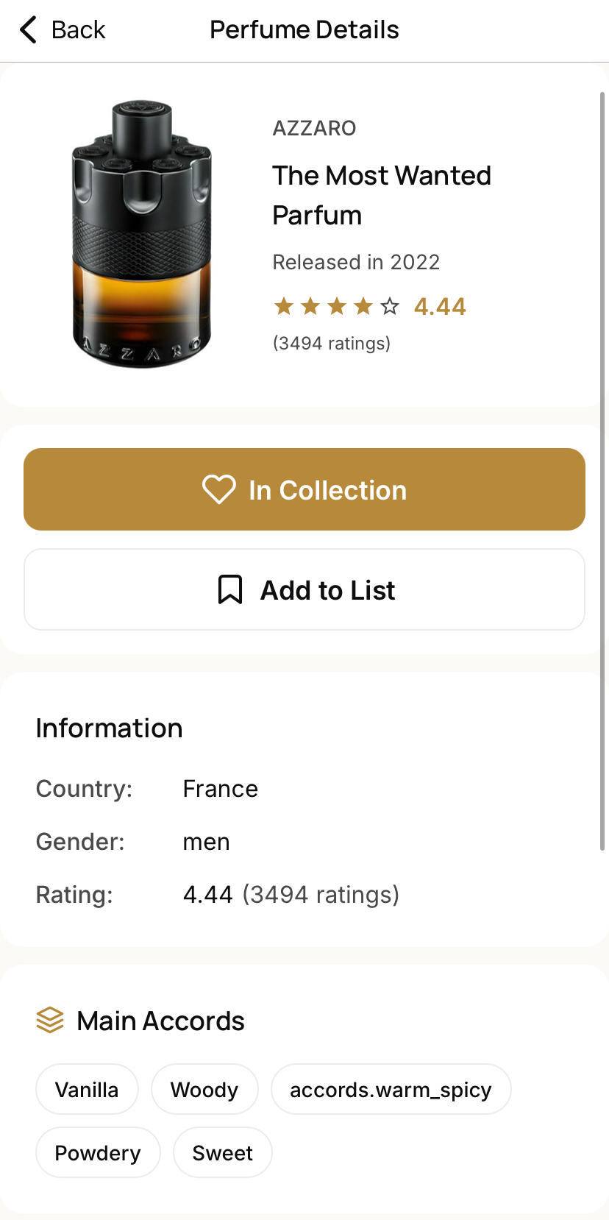
Task: Tap the (3494 ratings) count under stars
Action: tap(332, 344)
